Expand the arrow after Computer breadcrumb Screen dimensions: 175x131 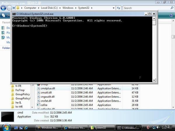pos(38,8)
